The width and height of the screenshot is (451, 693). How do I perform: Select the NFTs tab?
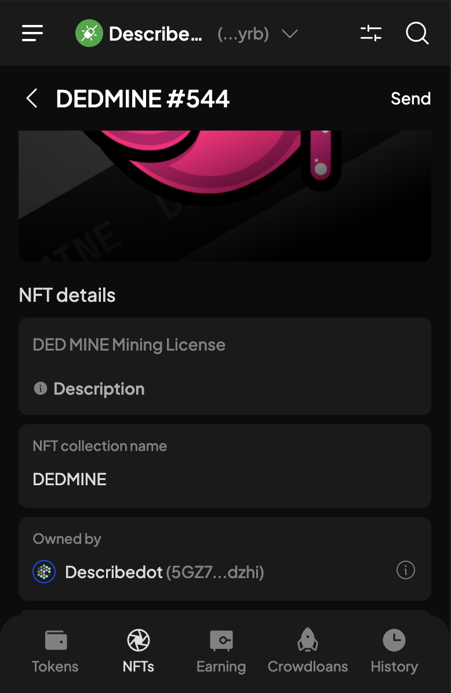[x=139, y=651]
